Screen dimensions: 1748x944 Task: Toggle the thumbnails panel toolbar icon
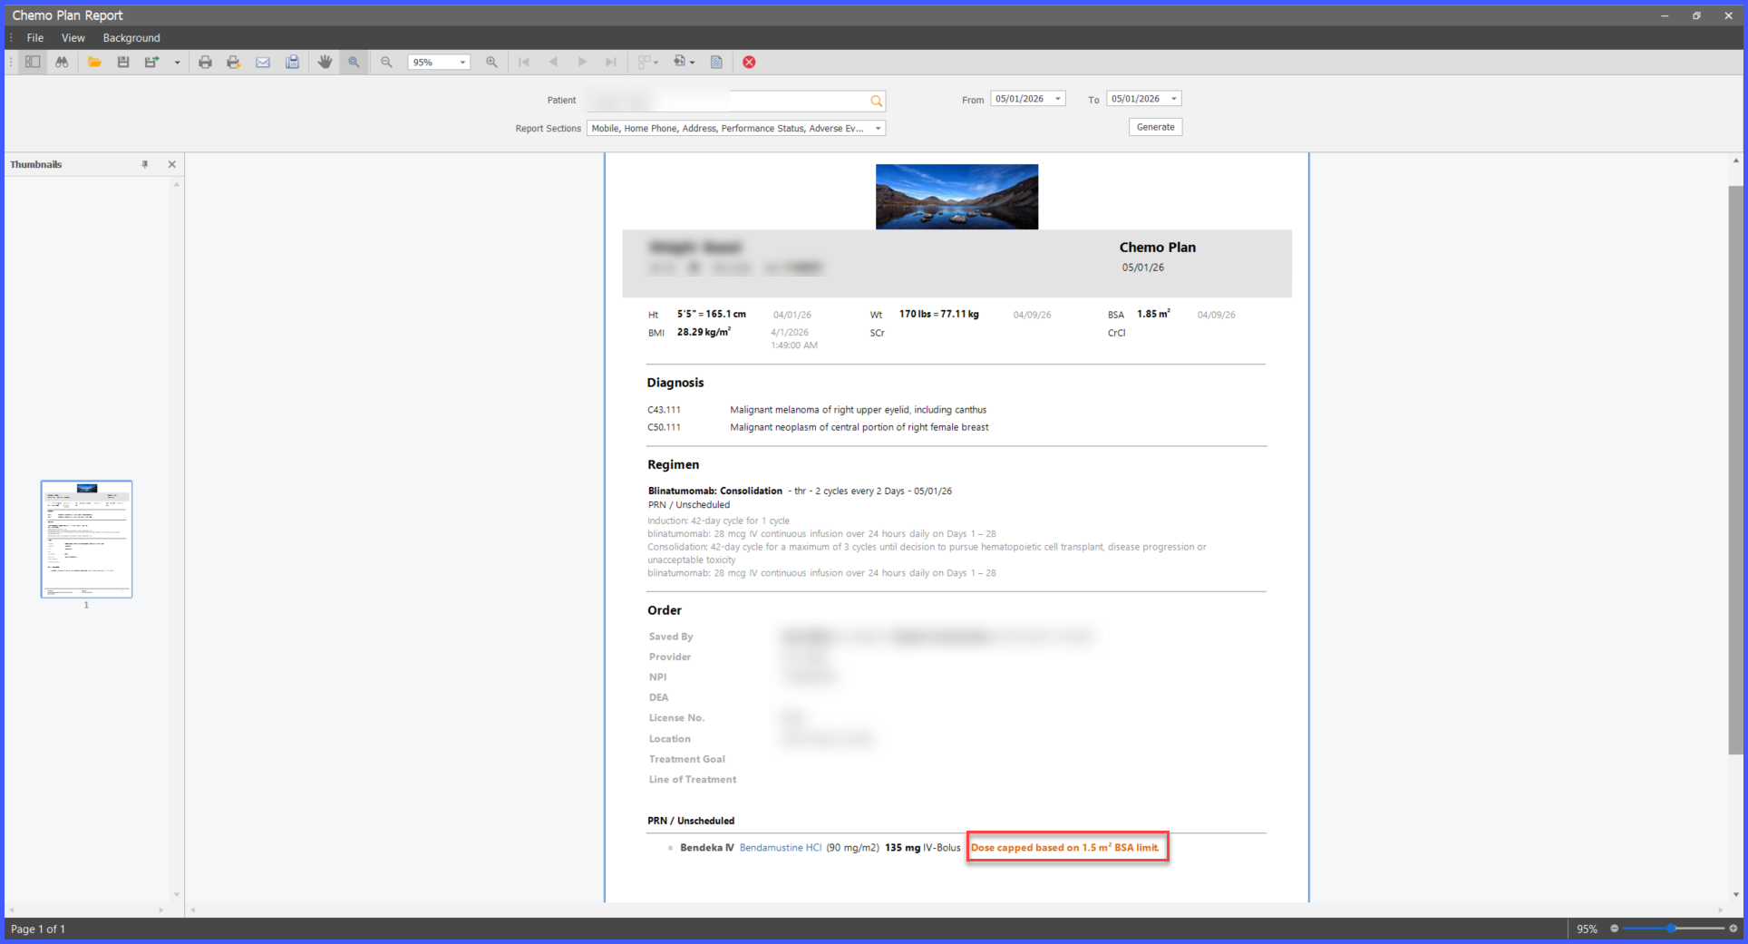coord(33,62)
